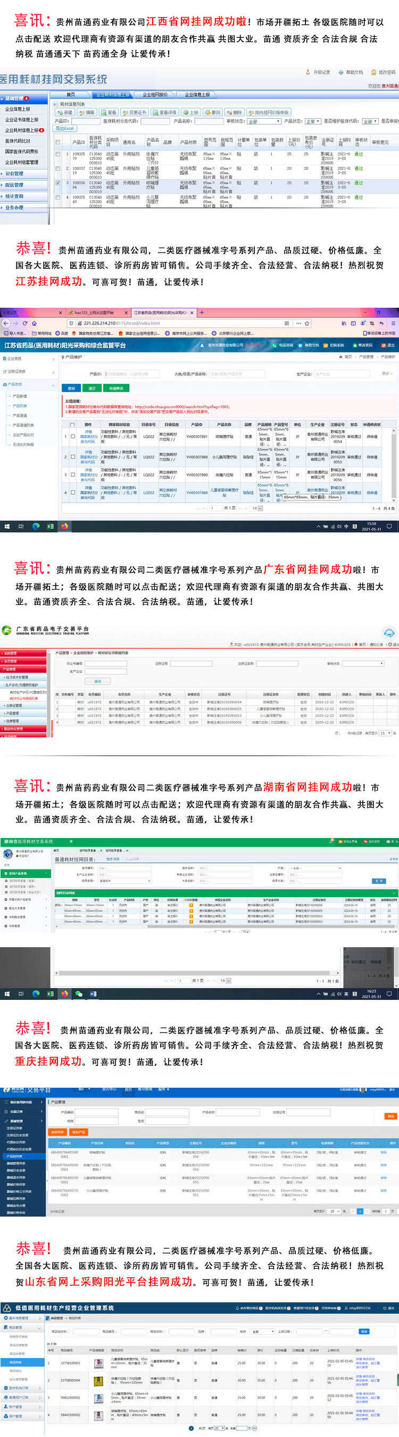Click the customer-service headset icon on 广东省药品电子交易平台
Image resolution: width=399 pixels, height=1437 pixels.
389,633
